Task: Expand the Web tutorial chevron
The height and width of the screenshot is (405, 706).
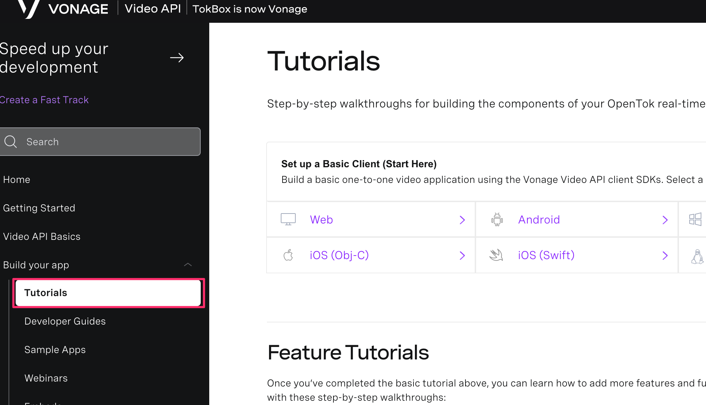Action: pyautogui.click(x=462, y=220)
